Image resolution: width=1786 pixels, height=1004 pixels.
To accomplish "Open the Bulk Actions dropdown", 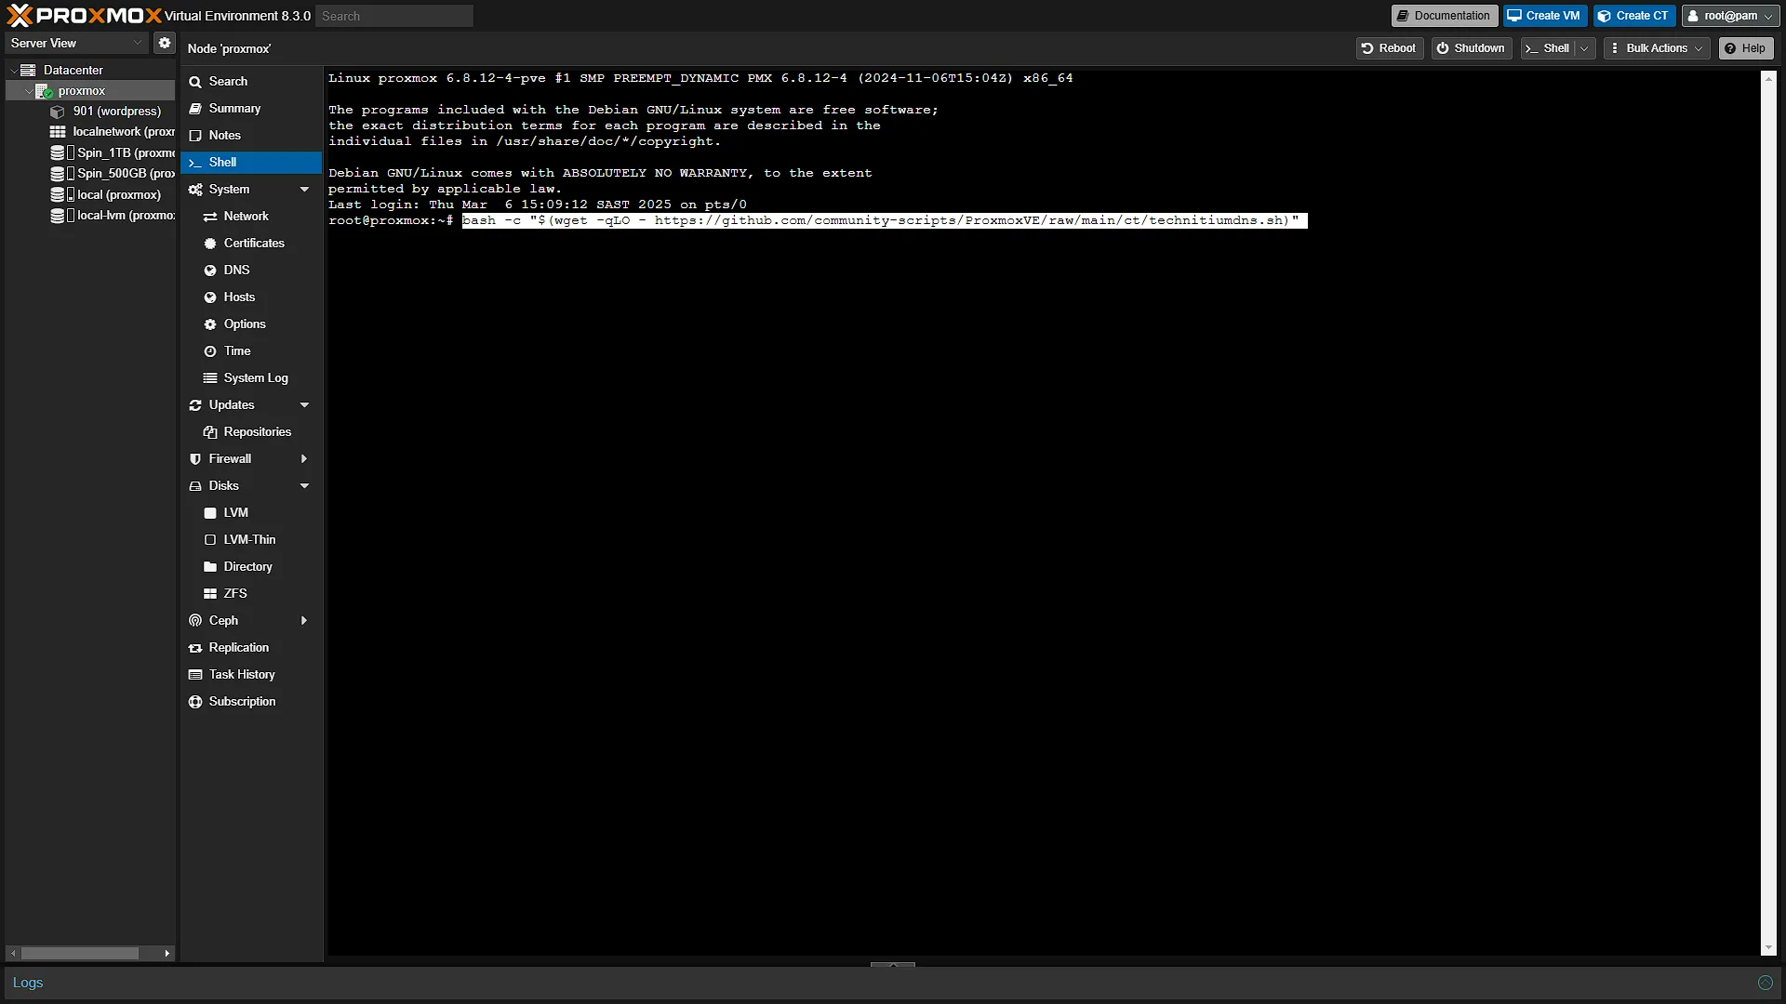I will [x=1657, y=48].
